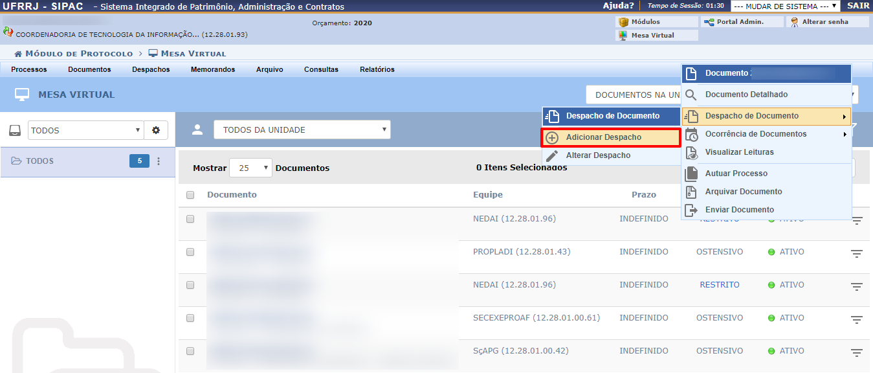Click the Autuar Processo icon
This screenshot has width=873, height=373.
[x=691, y=174]
